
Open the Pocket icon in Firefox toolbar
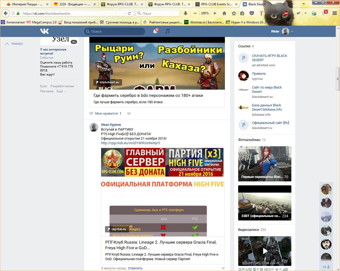click(251, 13)
